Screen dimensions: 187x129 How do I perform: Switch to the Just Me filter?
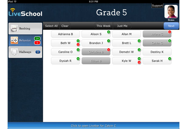[x=122, y=26]
